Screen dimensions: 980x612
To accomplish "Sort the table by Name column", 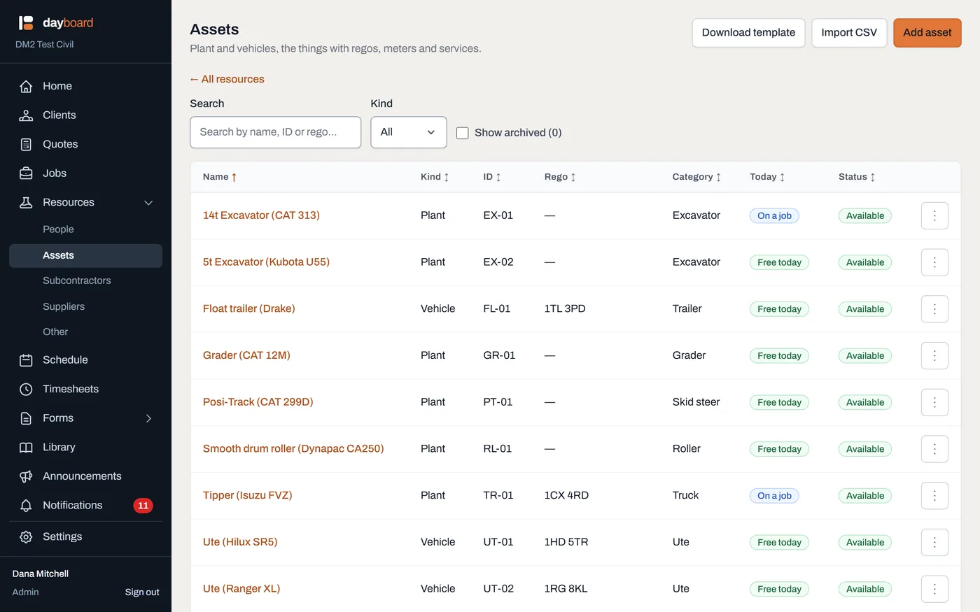I will [x=220, y=177].
